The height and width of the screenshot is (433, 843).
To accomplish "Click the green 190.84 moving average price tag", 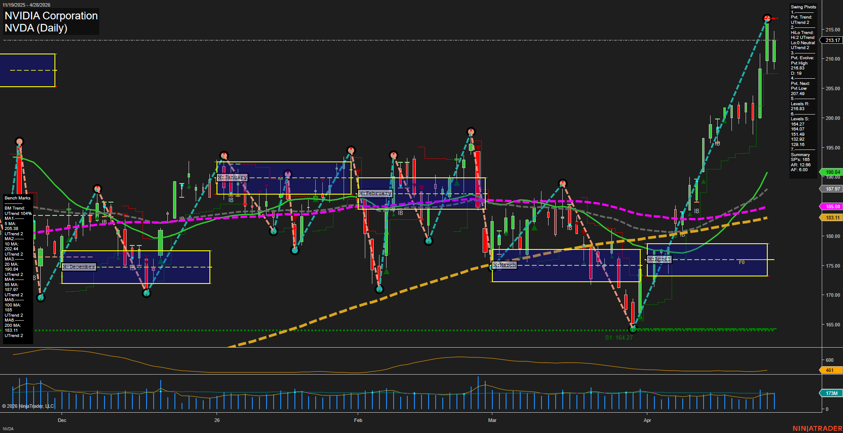I will pyautogui.click(x=832, y=172).
